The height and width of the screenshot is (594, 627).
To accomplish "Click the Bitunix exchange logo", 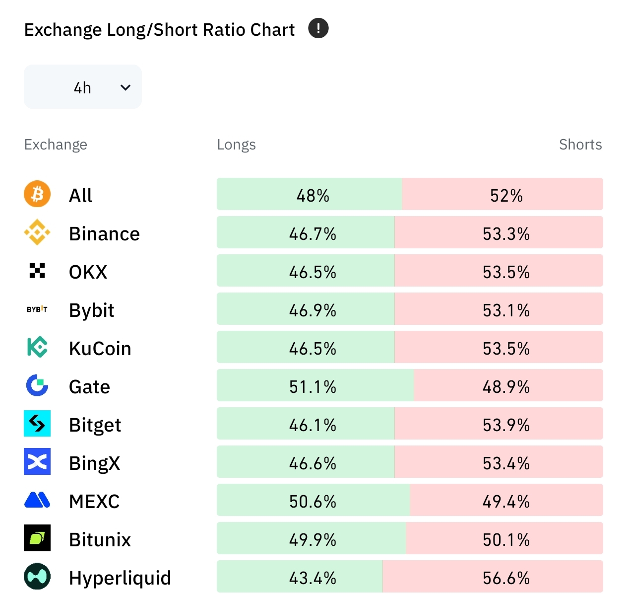I will tap(37, 538).
